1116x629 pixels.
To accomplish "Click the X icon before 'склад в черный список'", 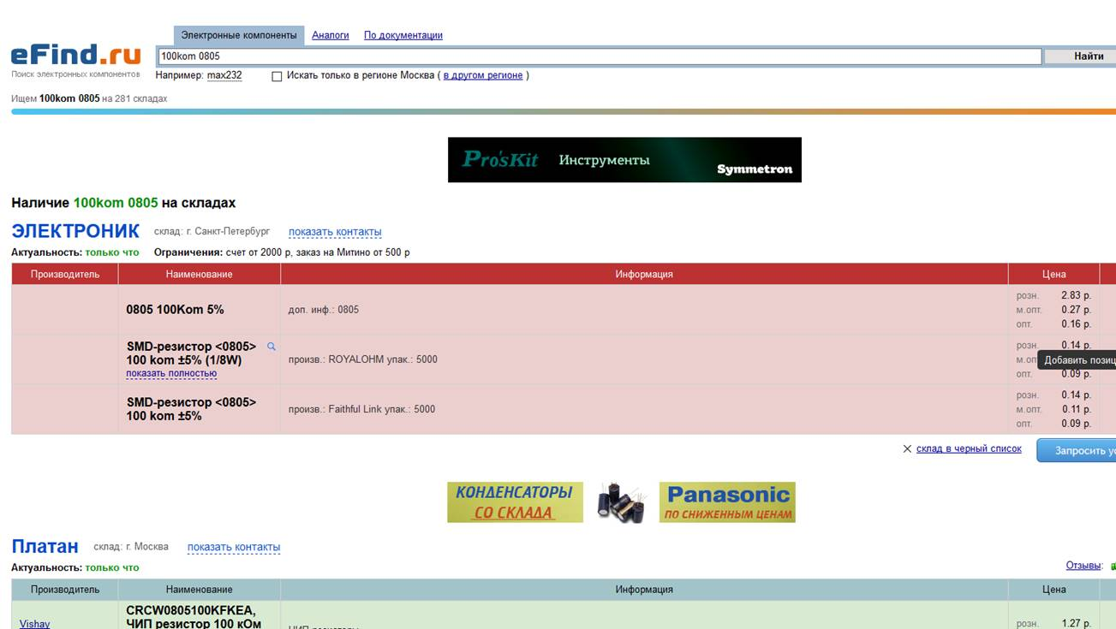I will click(907, 448).
